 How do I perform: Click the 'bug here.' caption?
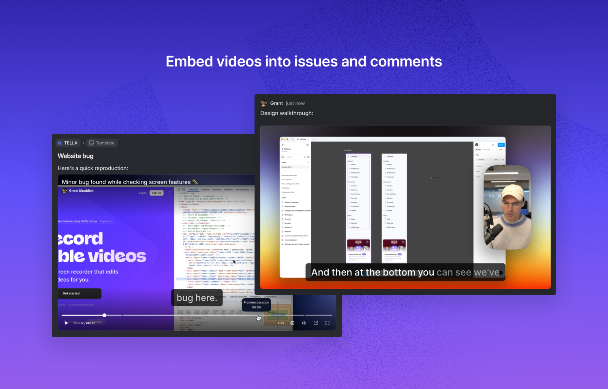coord(197,298)
